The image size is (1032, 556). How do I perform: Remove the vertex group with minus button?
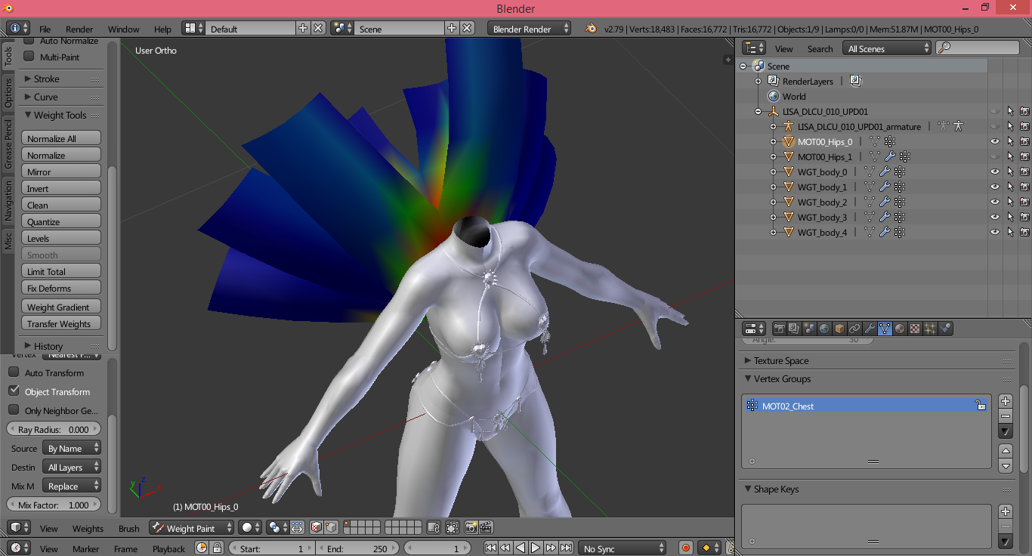click(1006, 416)
